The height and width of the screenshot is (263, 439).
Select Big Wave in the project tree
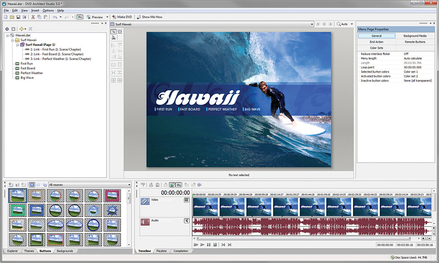[27, 77]
